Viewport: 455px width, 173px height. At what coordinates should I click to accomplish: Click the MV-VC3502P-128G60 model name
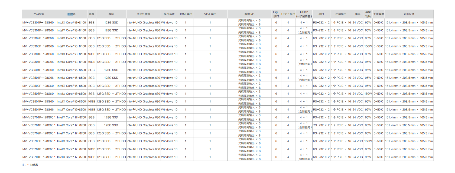click(38, 86)
